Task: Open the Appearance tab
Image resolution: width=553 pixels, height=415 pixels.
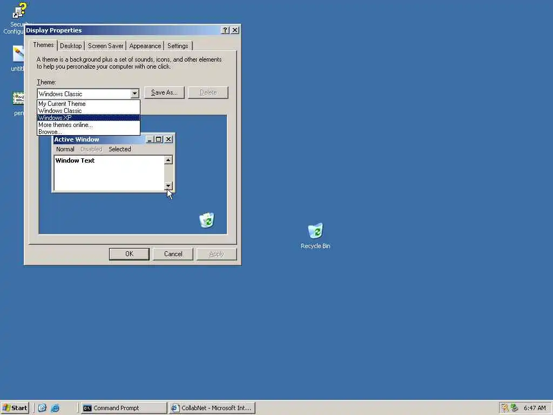Action: (145, 46)
